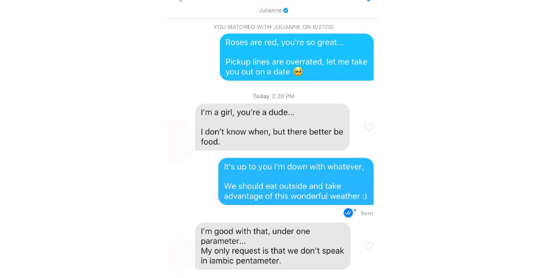547x278 pixels.
Task: Open Julianne's profile by clicking her name
Action: coord(270,10)
